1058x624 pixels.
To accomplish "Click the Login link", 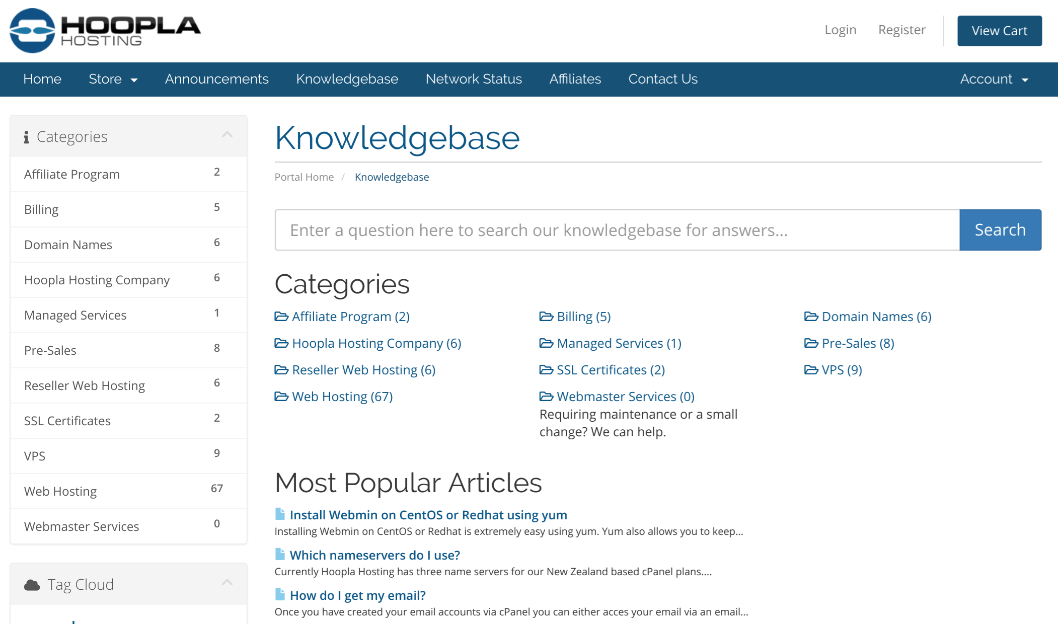I will 840,30.
